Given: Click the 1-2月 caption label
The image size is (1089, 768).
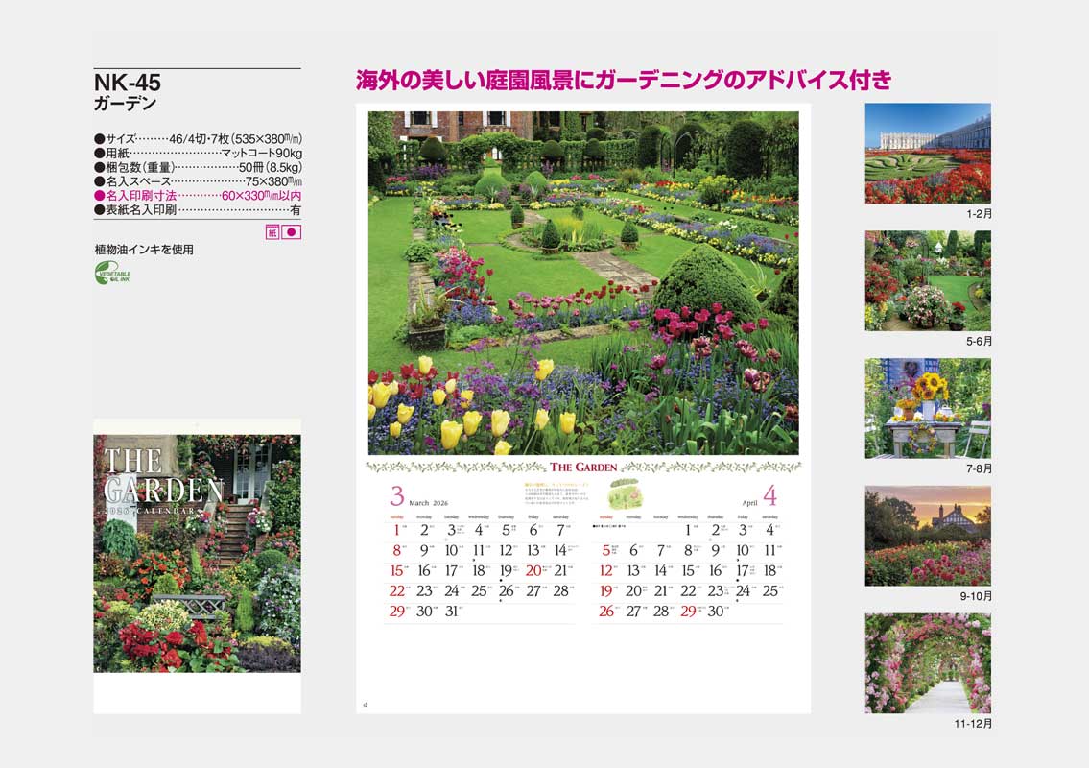Looking at the screenshot, I should 979,214.
